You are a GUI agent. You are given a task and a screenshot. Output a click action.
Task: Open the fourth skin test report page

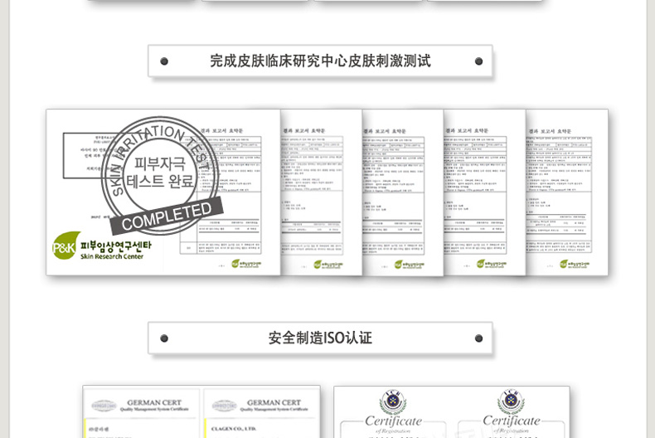click(484, 191)
